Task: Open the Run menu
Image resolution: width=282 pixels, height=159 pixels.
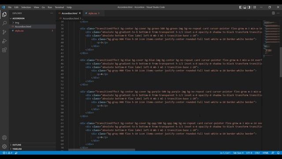Action: pyautogui.click(x=50, y=7)
